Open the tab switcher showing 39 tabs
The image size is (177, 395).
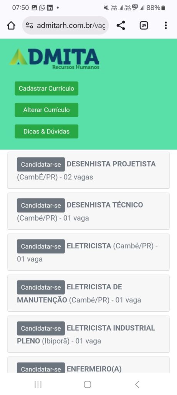click(144, 25)
